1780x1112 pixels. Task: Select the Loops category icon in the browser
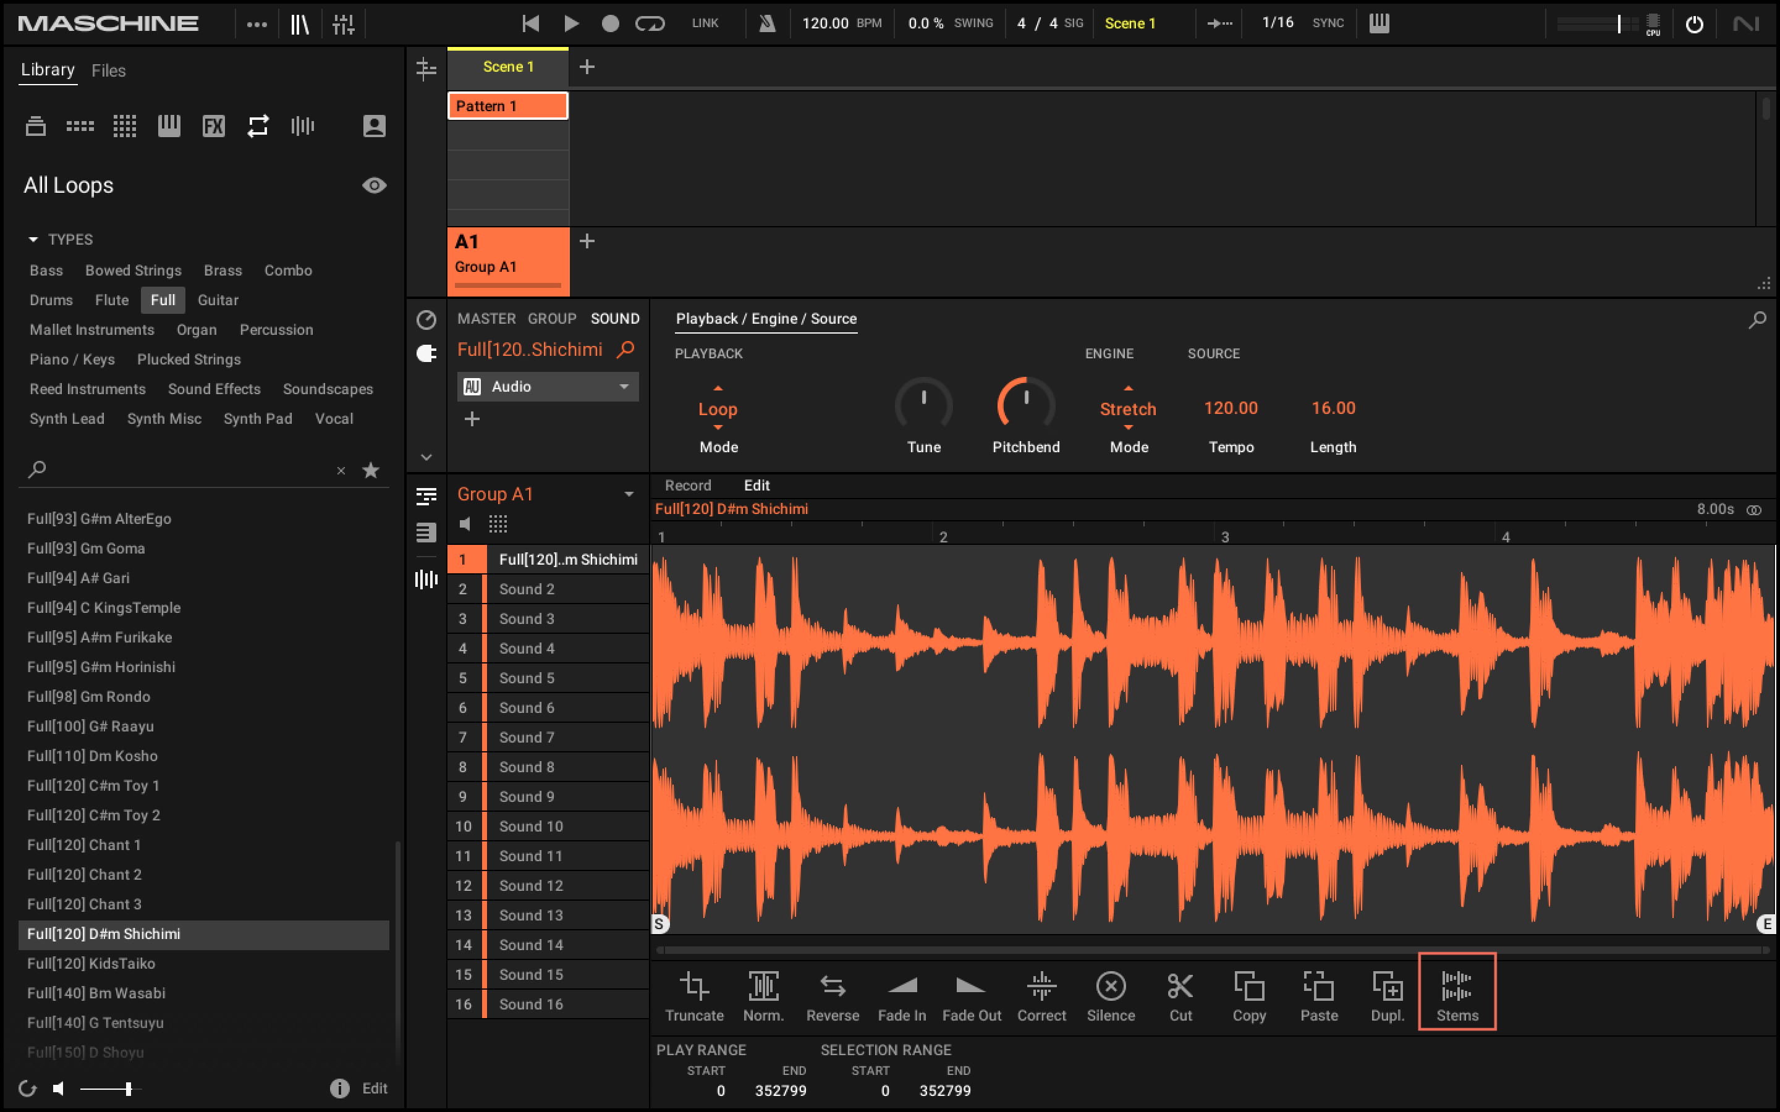[258, 125]
